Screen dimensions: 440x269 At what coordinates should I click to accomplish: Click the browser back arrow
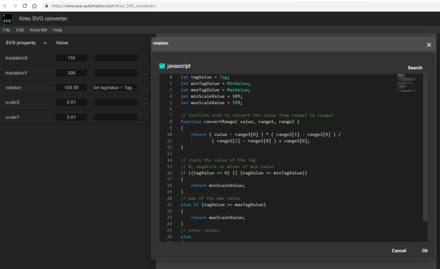coord(5,6)
